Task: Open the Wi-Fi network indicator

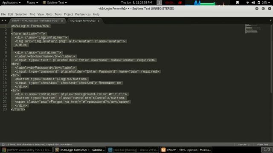Action: coord(247,3)
